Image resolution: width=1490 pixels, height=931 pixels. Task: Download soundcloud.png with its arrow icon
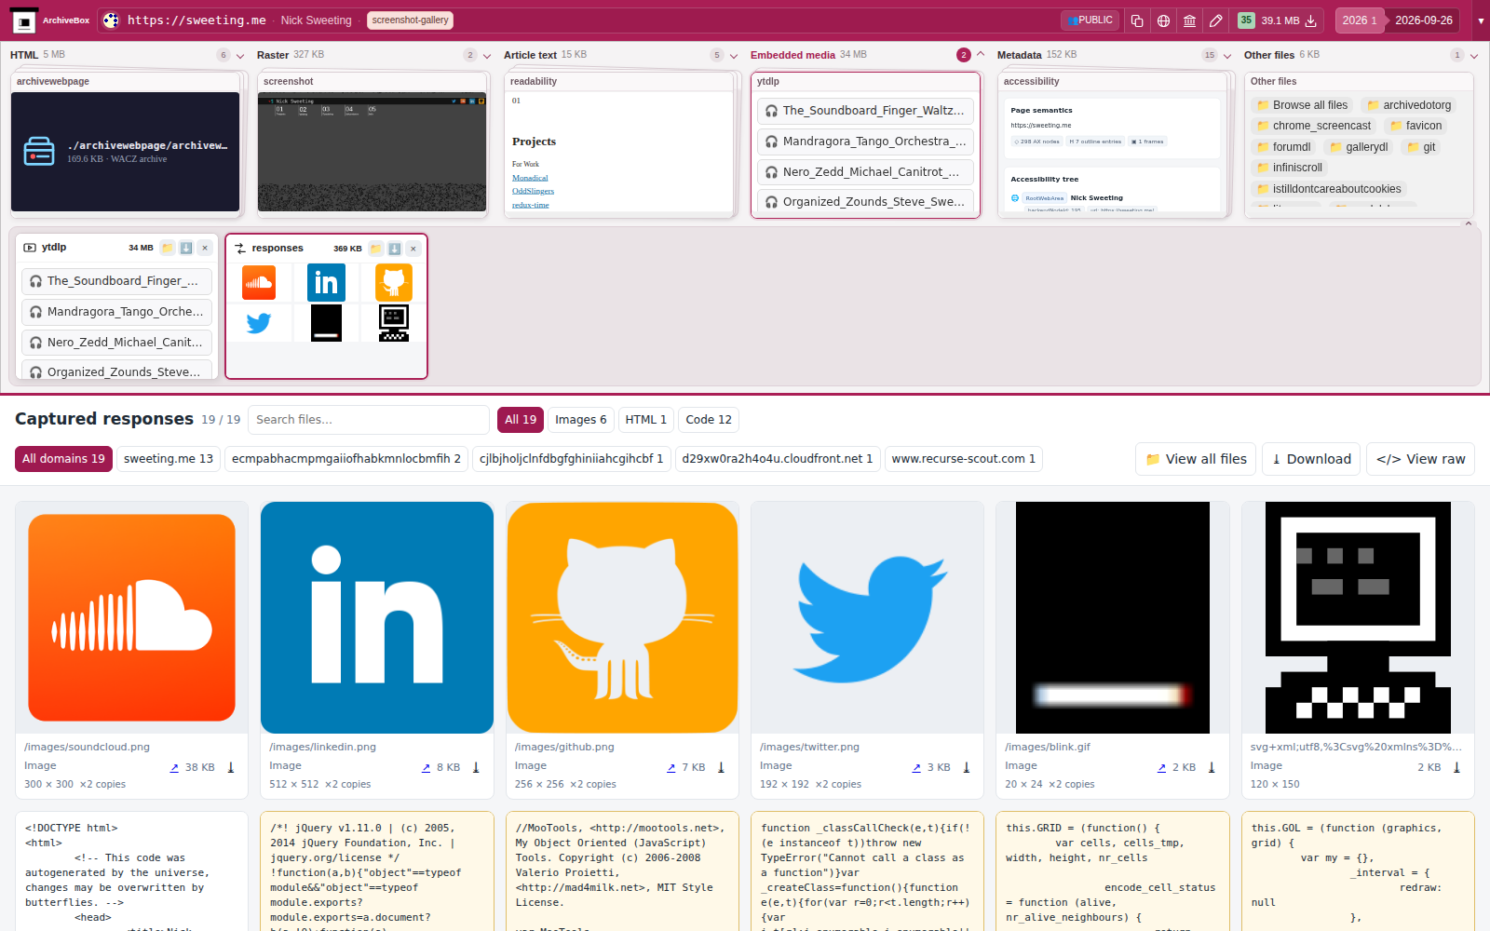coord(231,768)
